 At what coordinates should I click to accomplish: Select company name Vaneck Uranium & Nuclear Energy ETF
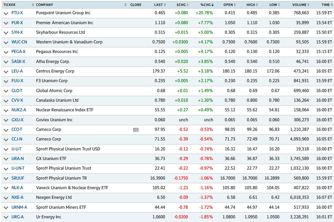point(72,188)
